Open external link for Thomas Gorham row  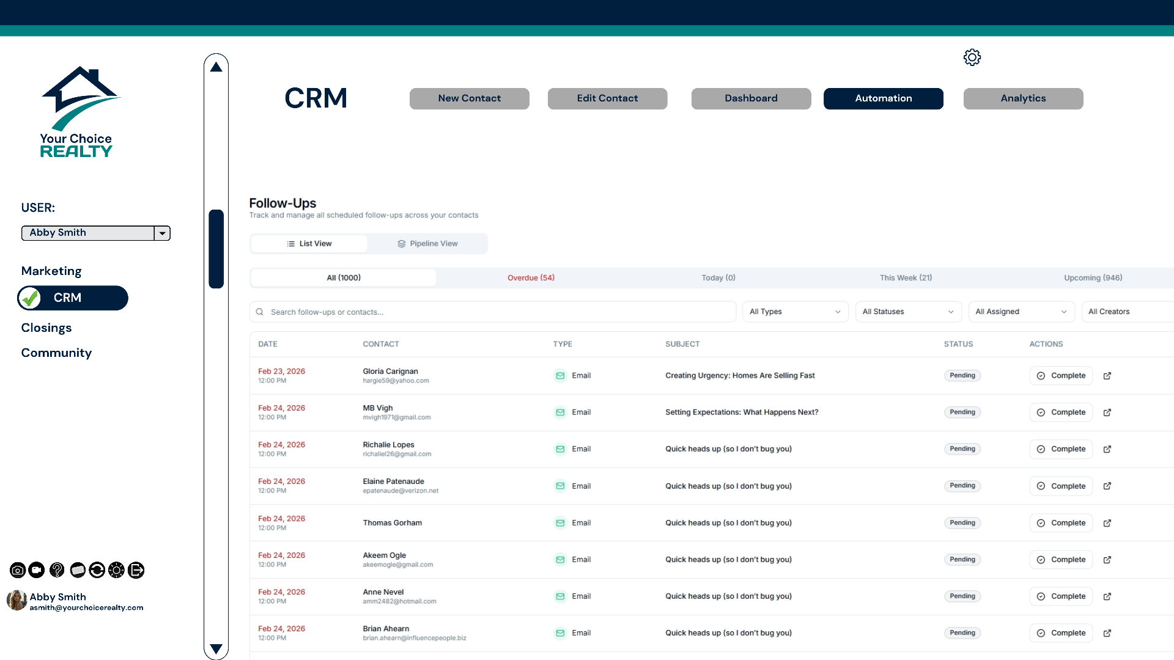point(1107,523)
